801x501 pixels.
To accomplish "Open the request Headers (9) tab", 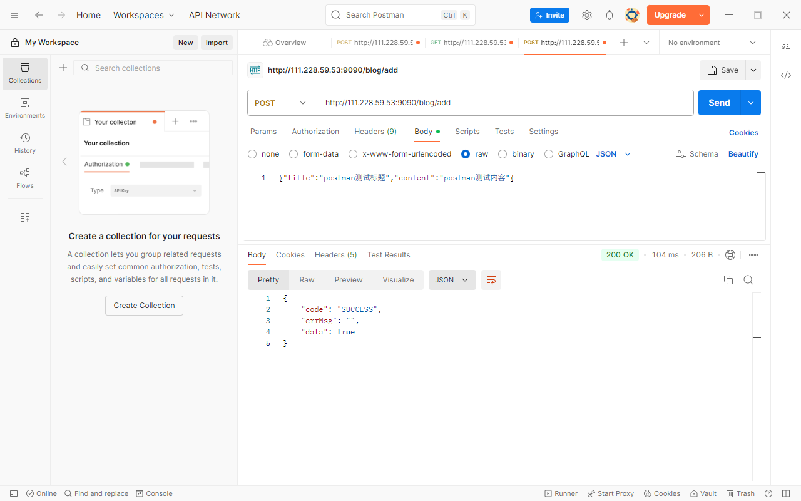I will [x=375, y=132].
